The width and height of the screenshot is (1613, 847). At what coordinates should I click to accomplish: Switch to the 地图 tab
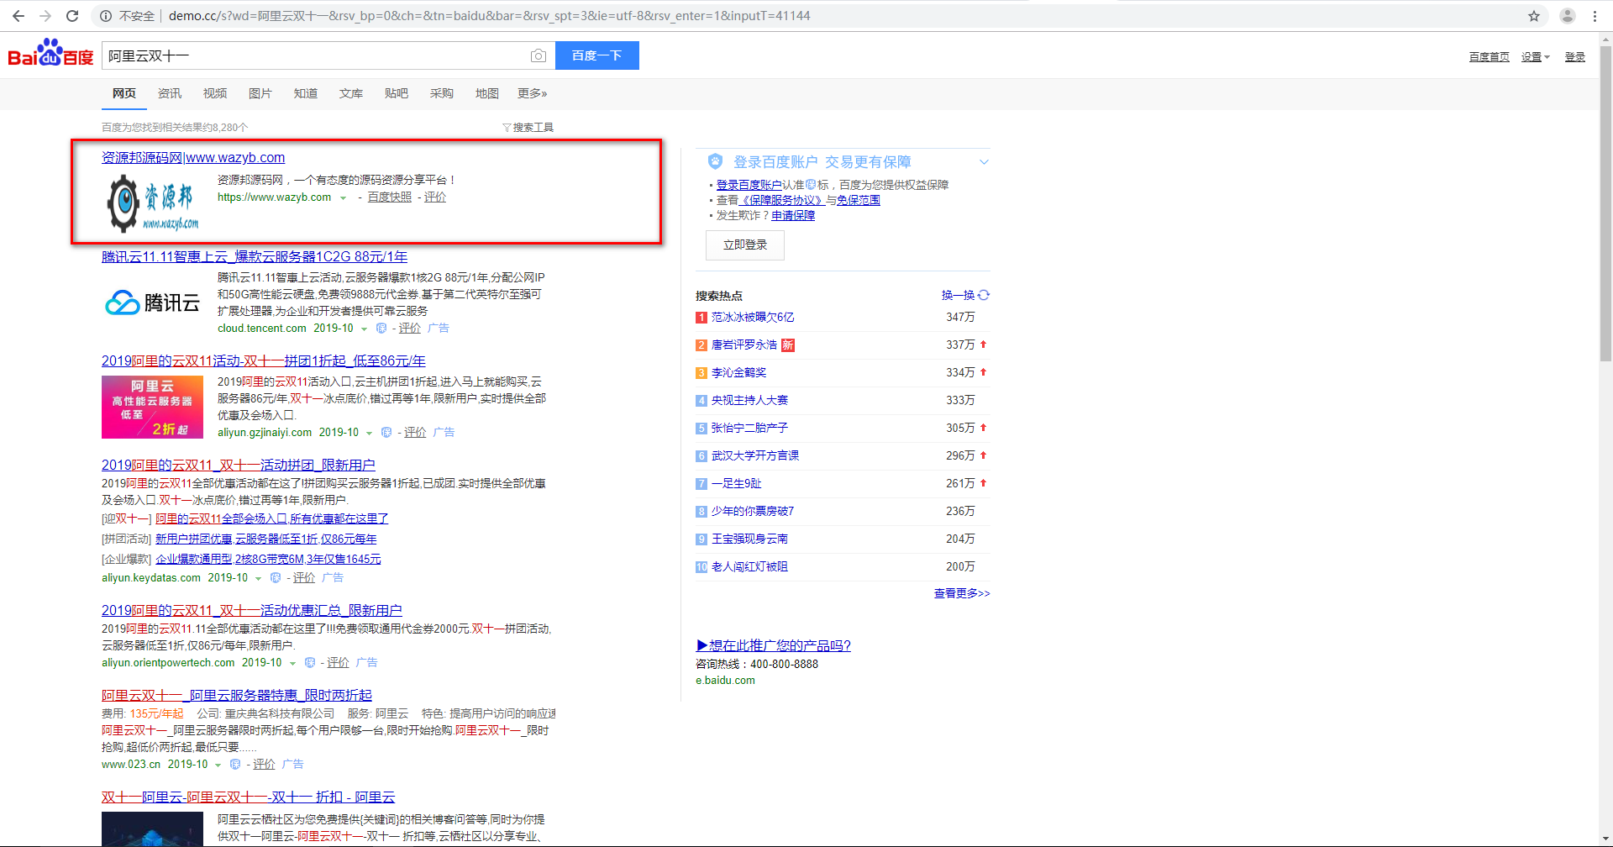(x=487, y=93)
